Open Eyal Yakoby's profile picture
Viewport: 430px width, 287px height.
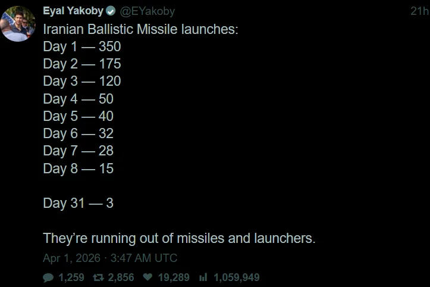pos(18,23)
